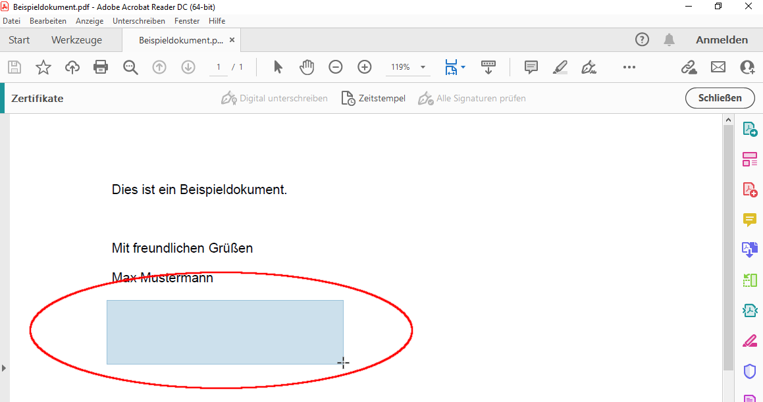Open Combine Files tool in right pane
This screenshot has height=402, width=763.
(x=749, y=249)
